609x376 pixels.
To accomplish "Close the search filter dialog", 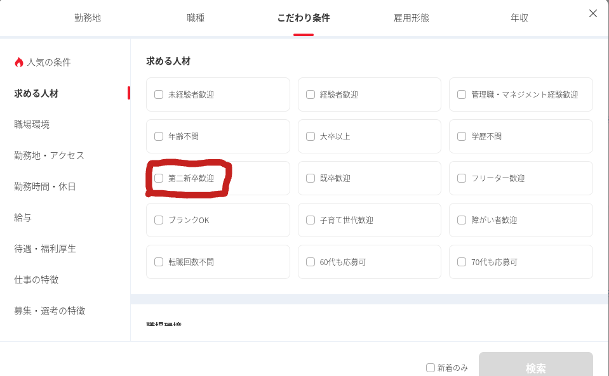I will click(x=593, y=13).
